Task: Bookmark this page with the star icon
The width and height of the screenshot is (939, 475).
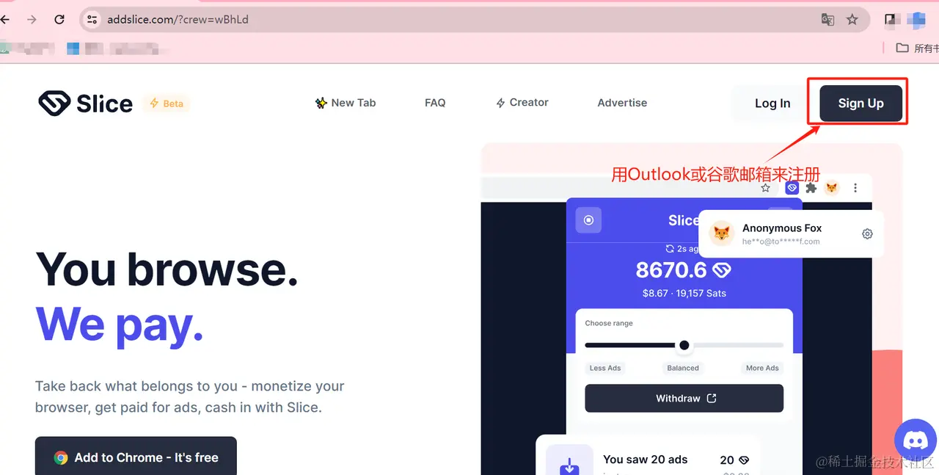Action: click(x=852, y=20)
